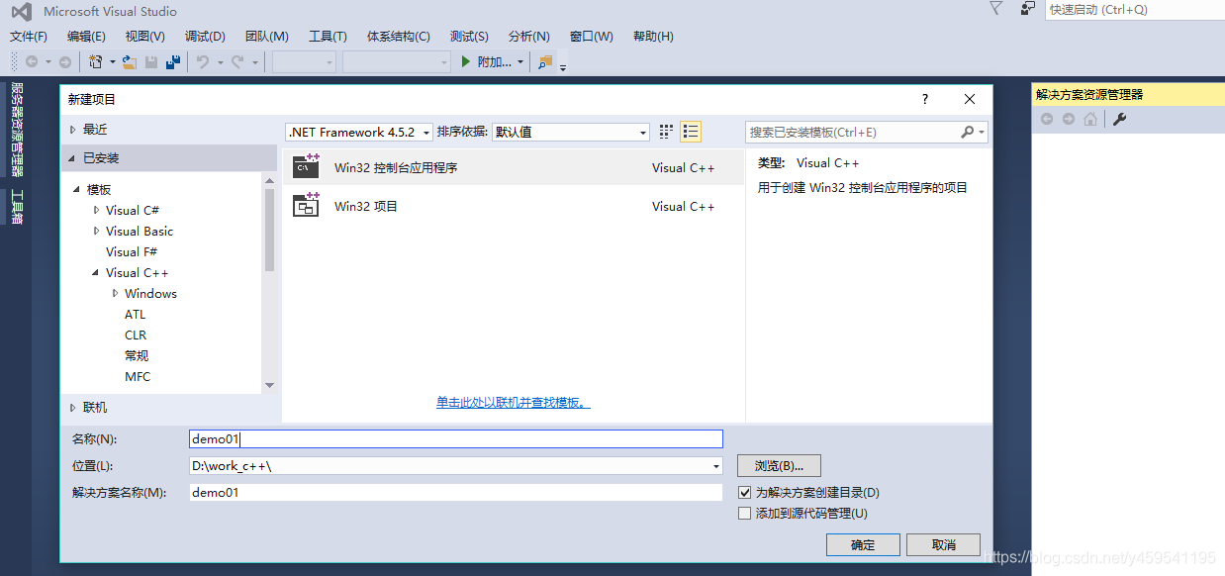Click Solution Explorer's forward arrow icon
1225x576 pixels.
pyautogui.click(x=1068, y=119)
